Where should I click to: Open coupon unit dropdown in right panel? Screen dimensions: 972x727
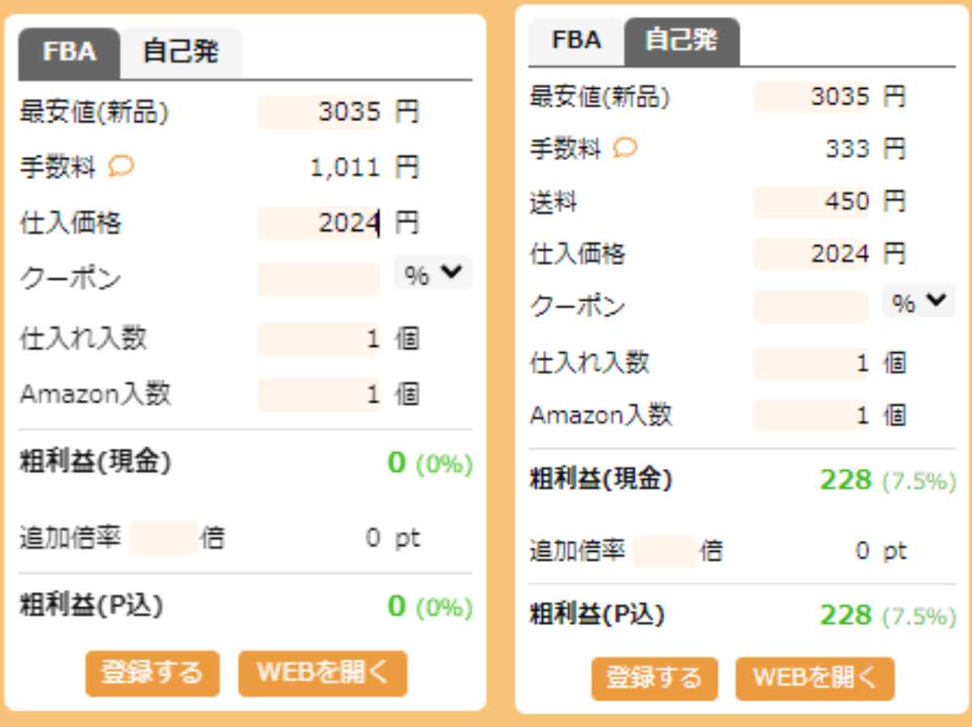click(918, 302)
